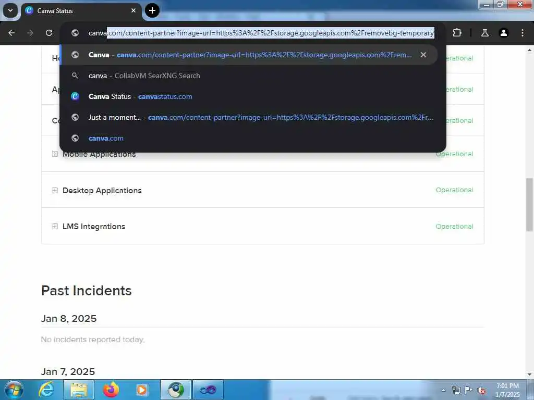Click Operational status for Mobile Applications
The height and width of the screenshot is (400, 534).
(454, 154)
